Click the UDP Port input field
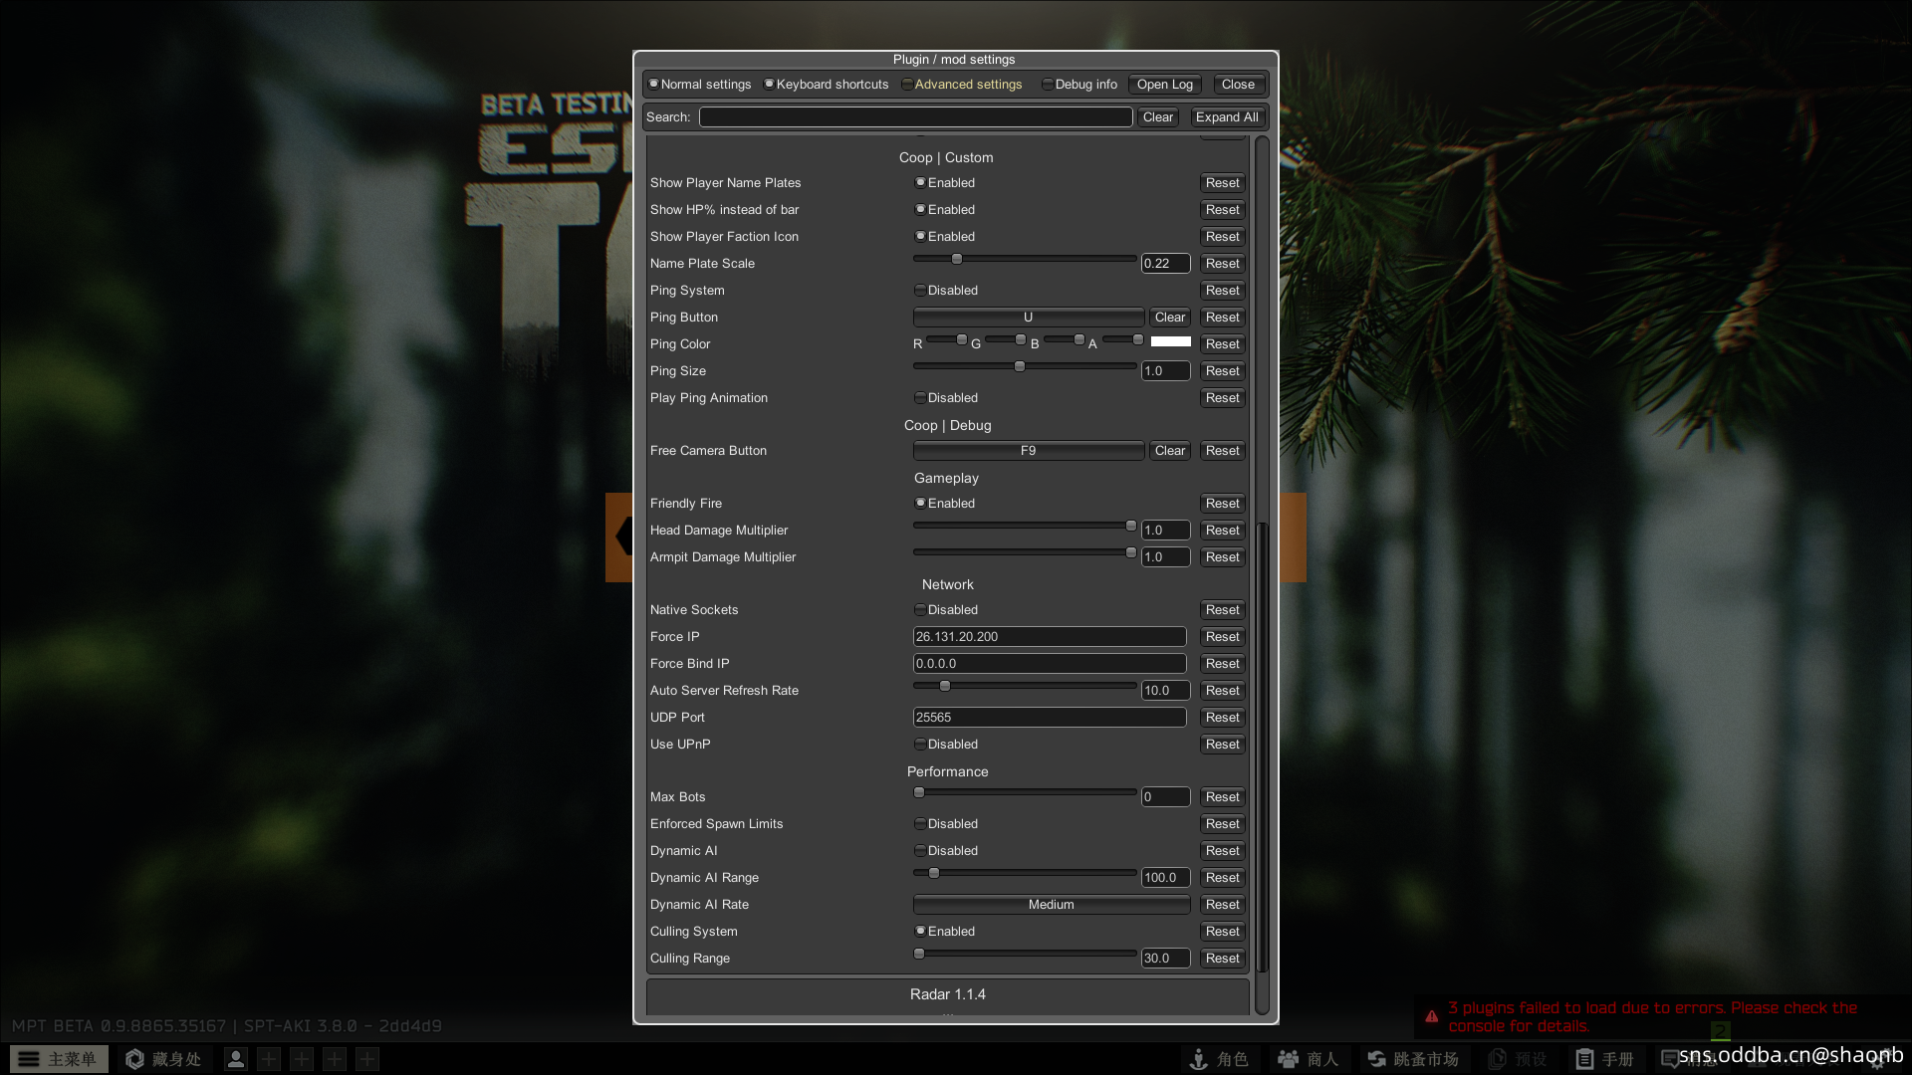1912x1075 pixels. (1050, 717)
